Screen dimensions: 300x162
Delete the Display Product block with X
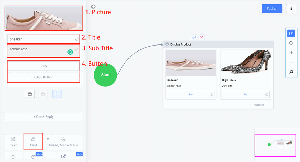[202, 37]
